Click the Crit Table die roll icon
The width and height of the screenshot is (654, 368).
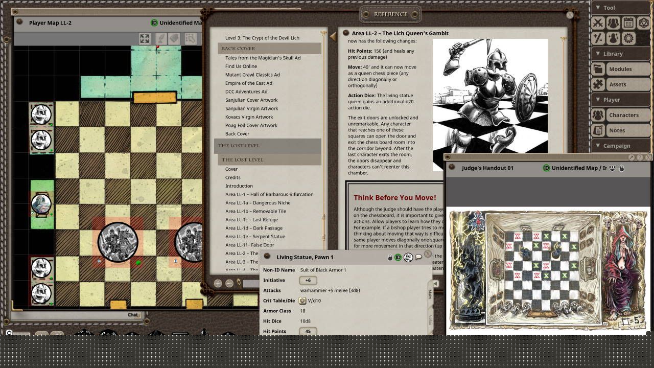(302, 301)
